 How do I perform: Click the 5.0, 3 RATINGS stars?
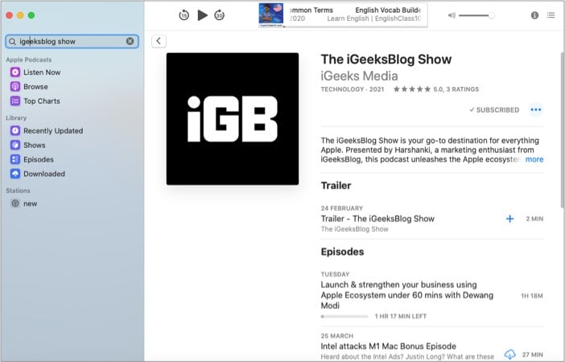436,89
